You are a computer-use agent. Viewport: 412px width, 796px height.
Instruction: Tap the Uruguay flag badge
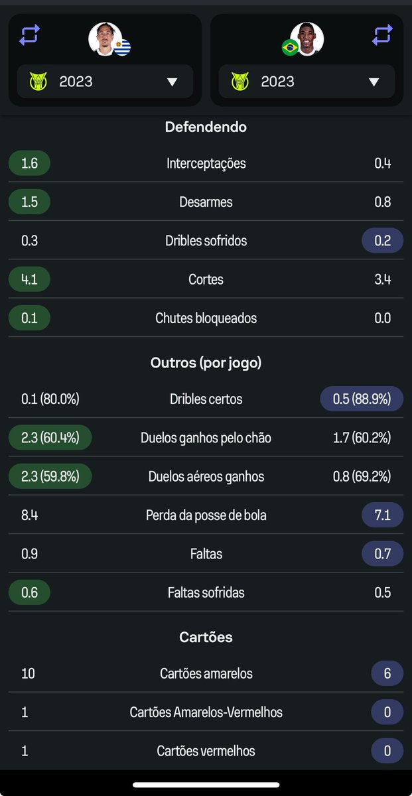[x=122, y=47]
